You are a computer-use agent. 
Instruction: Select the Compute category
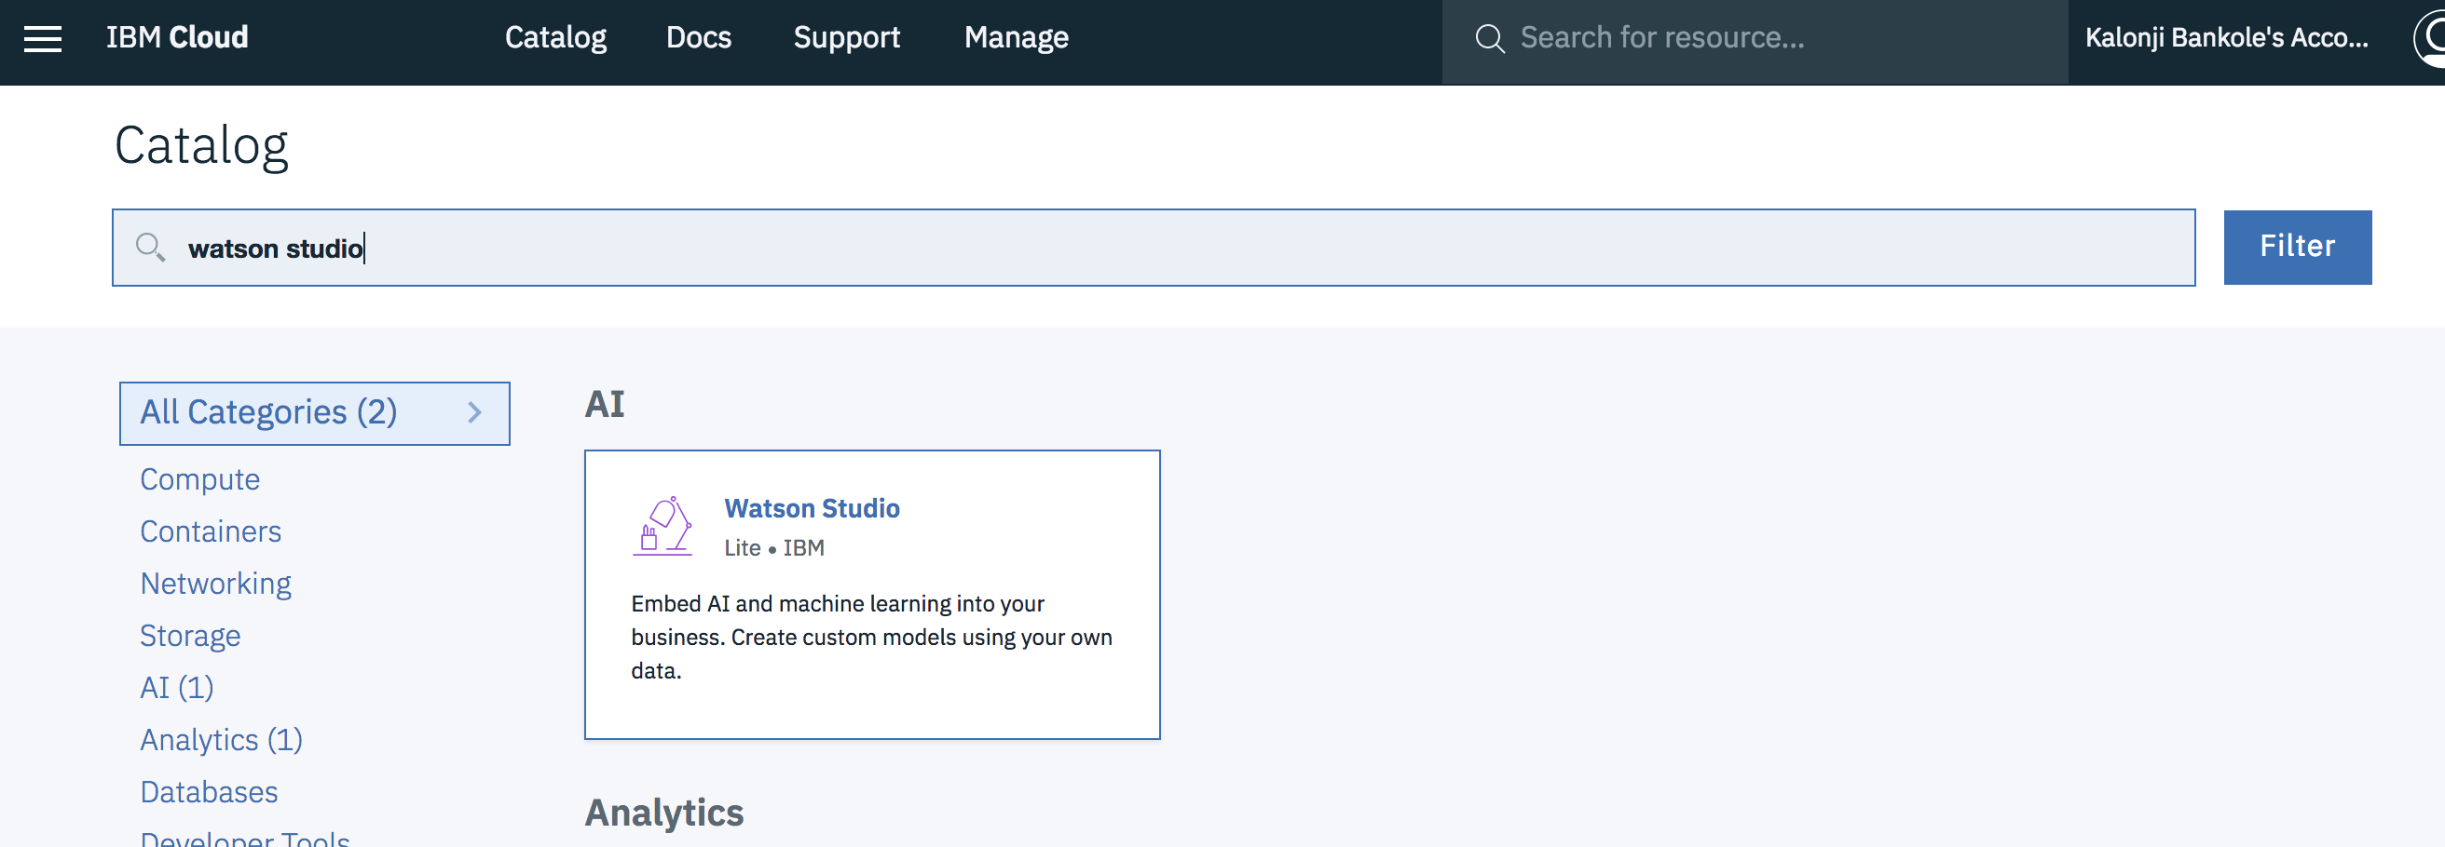point(200,479)
